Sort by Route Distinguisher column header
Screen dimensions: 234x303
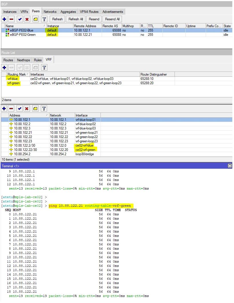coord(157,74)
